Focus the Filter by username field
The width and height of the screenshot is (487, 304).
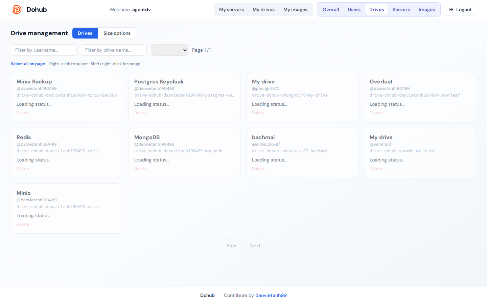click(44, 50)
